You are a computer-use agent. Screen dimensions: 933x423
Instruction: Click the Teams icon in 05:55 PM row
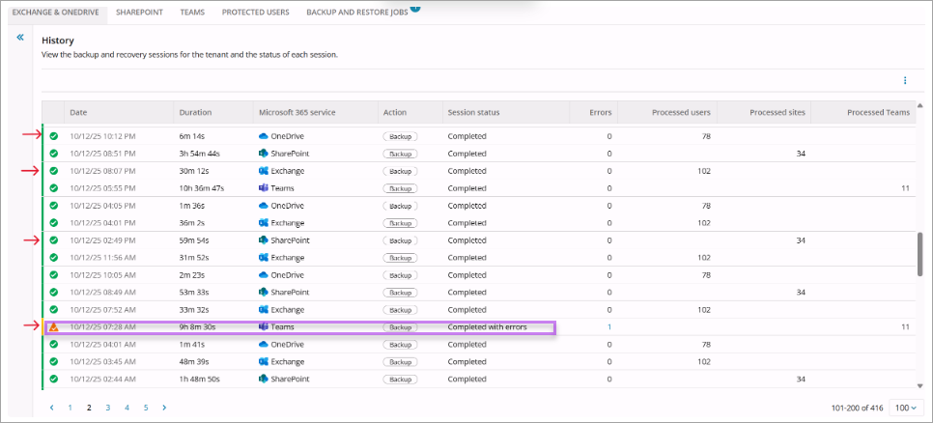263,188
